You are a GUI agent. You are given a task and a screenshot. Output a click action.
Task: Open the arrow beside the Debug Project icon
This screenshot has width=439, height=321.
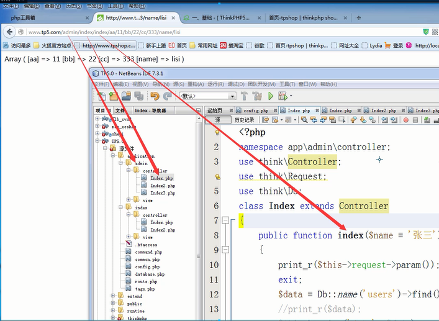click(291, 96)
